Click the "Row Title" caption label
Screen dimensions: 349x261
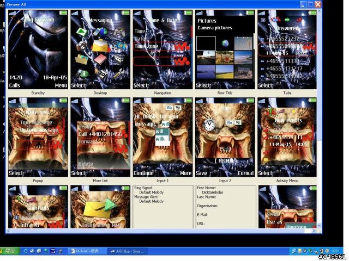tap(225, 93)
